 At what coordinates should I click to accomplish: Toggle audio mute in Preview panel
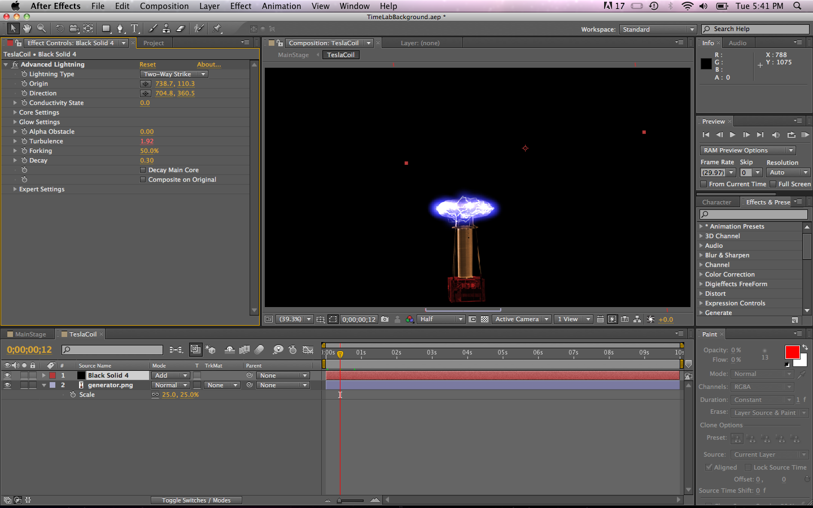coord(776,135)
